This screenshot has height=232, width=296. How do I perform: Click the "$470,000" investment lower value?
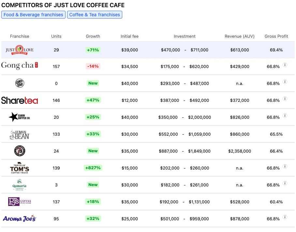pos(170,50)
